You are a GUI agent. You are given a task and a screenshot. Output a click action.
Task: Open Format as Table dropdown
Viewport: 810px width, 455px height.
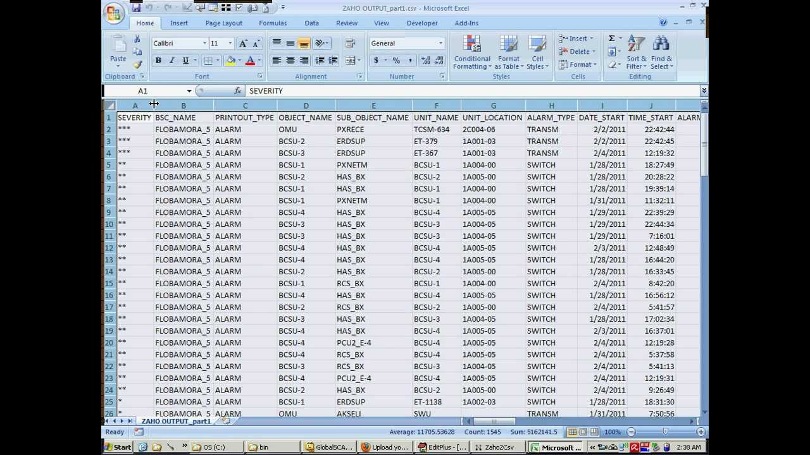509,52
